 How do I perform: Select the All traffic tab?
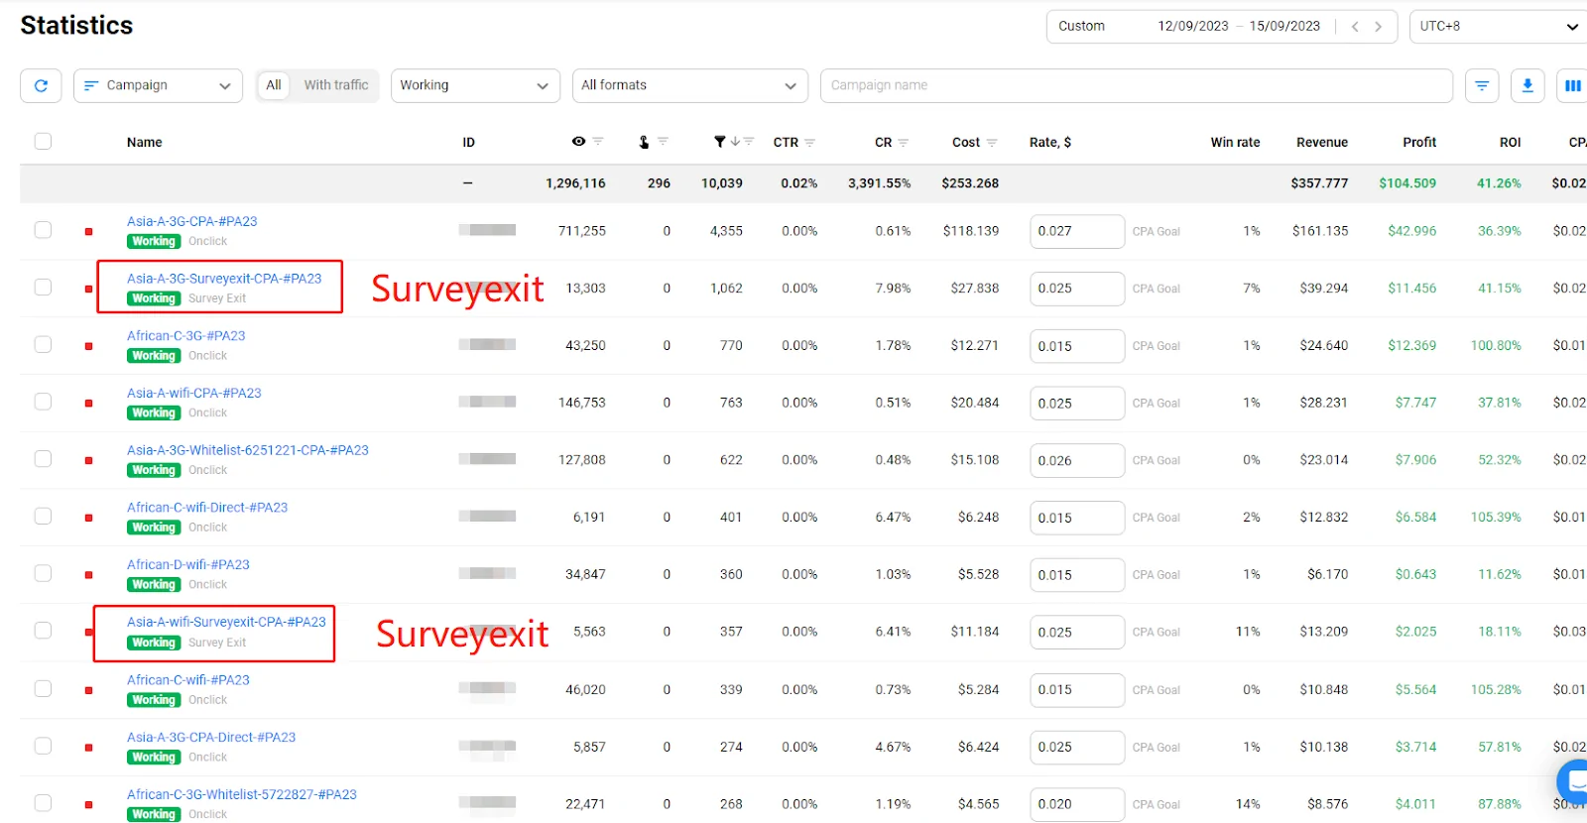(274, 85)
